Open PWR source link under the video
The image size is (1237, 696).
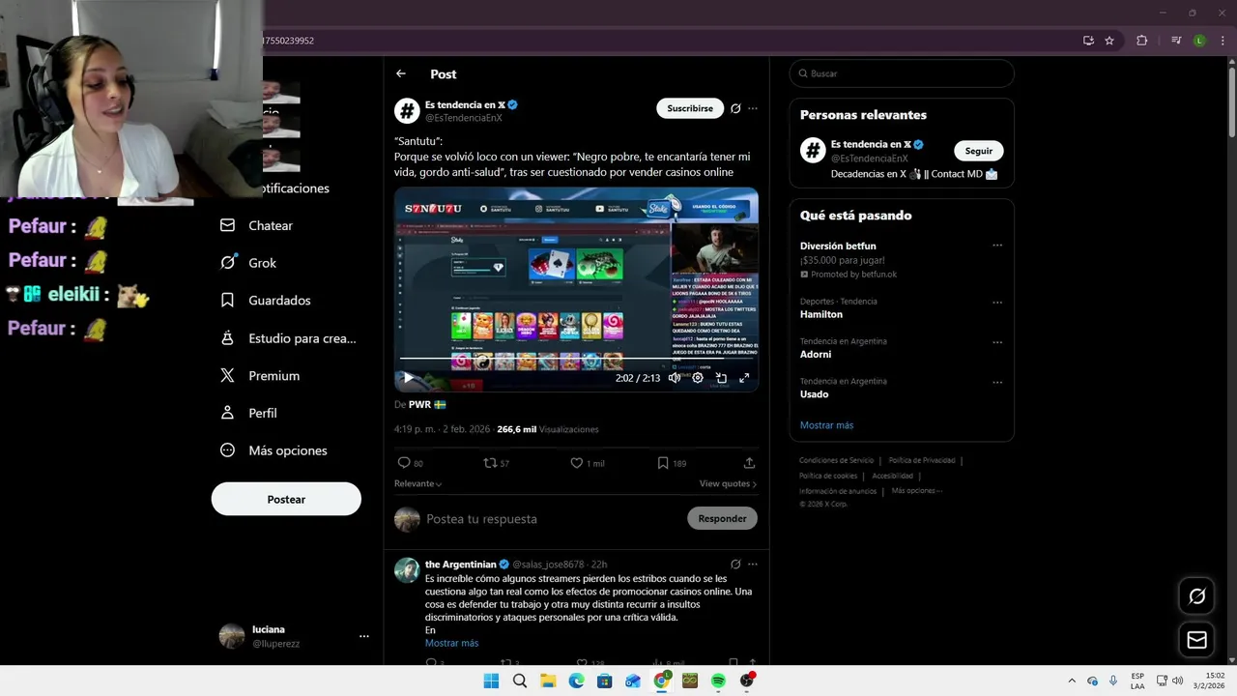coord(426,405)
